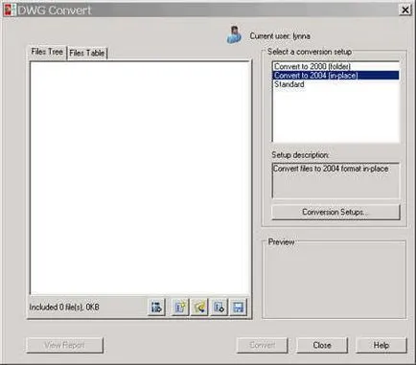Screen dimensions: 416x365
Task: Click the View Report button
Action: [x=65, y=345]
